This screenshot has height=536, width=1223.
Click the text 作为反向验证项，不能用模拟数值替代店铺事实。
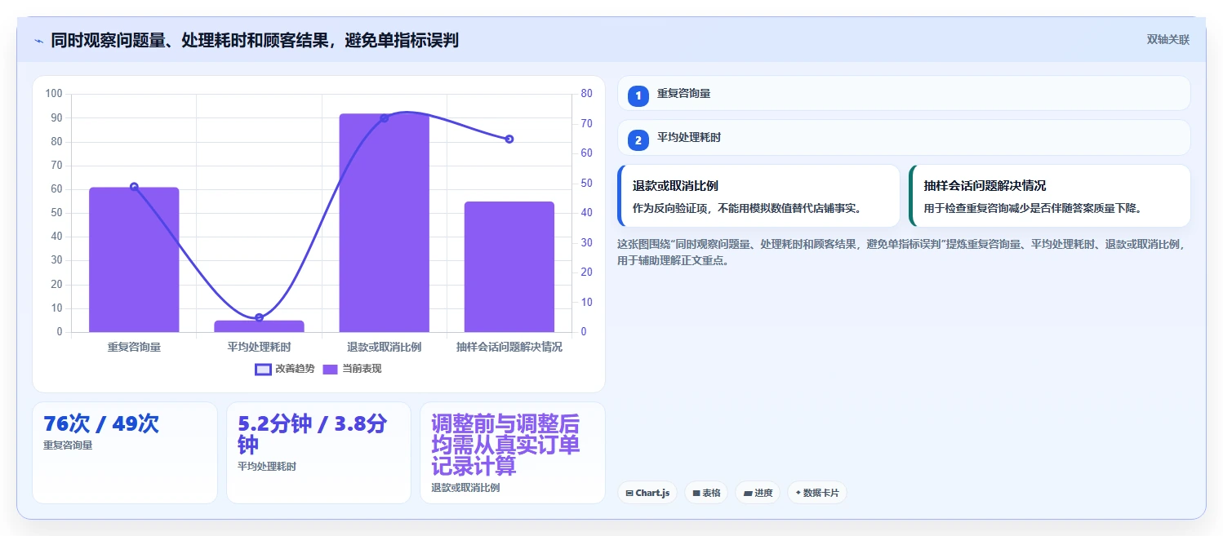pos(747,208)
